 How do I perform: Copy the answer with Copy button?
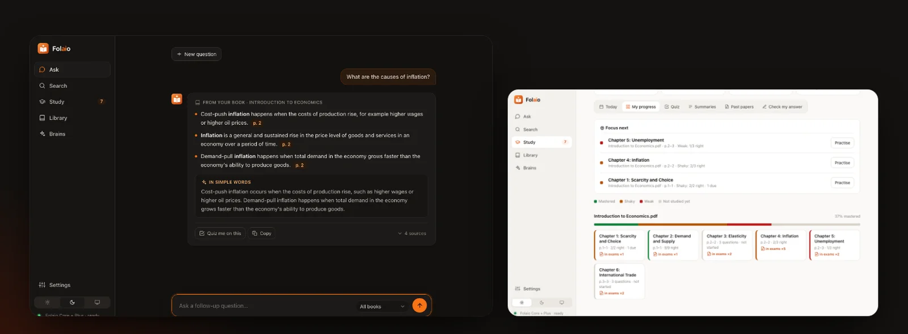coord(262,233)
